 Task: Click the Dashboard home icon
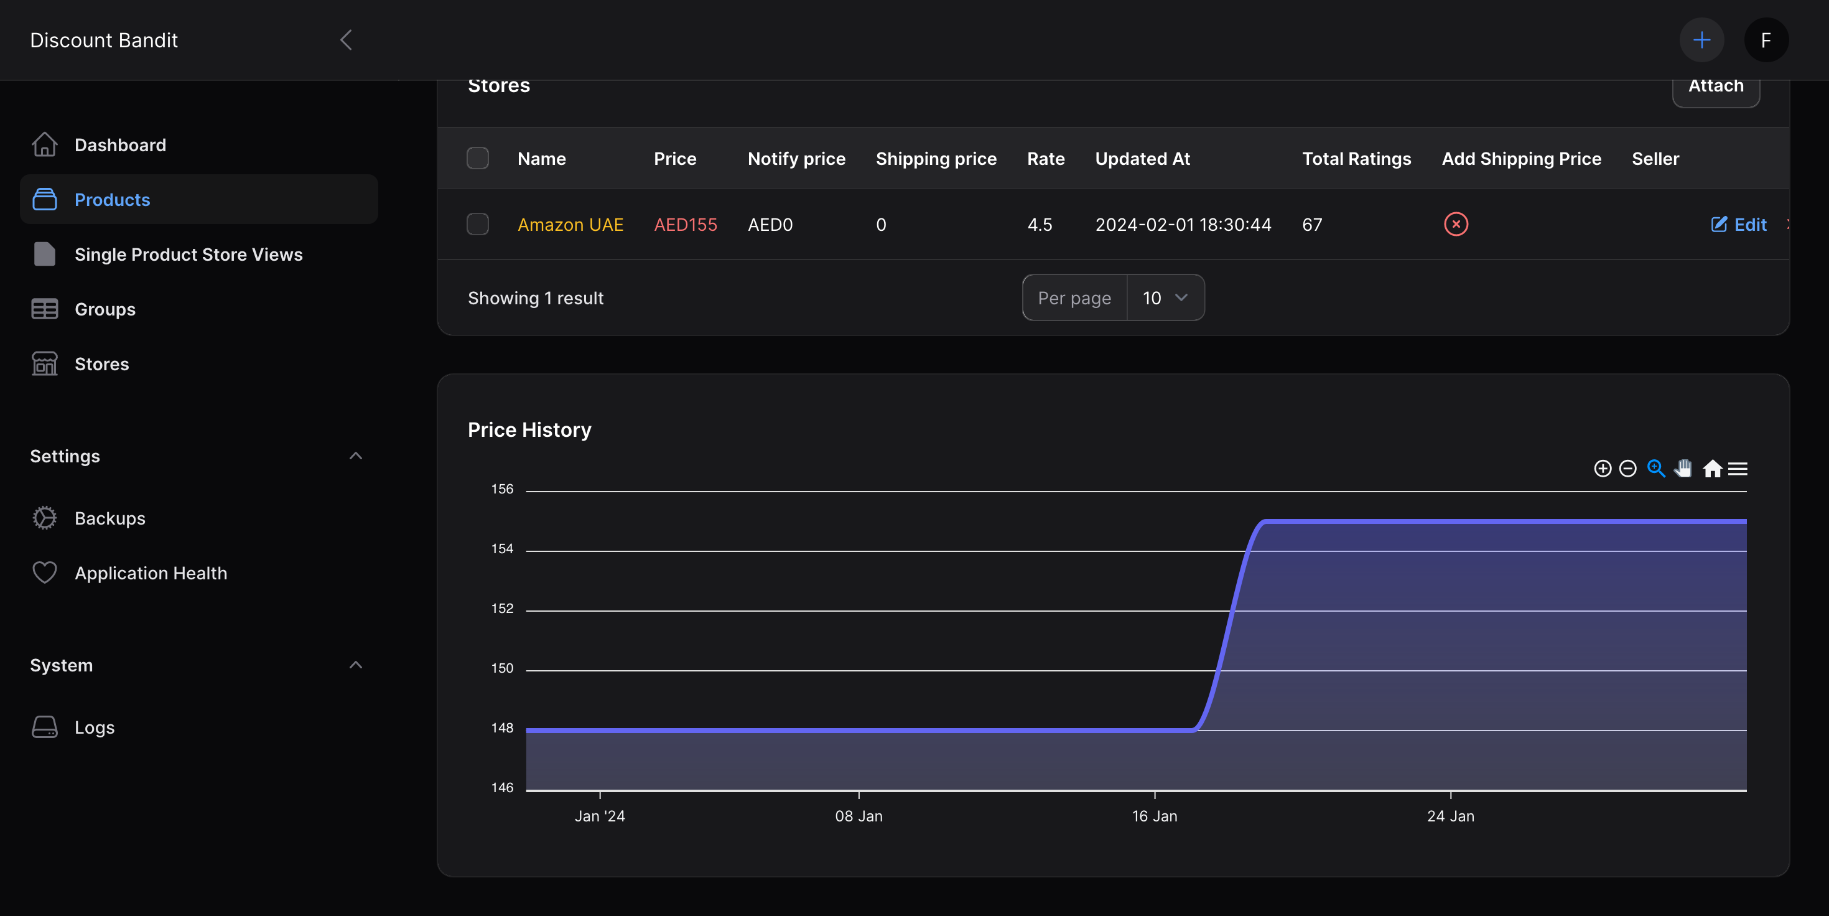pos(45,144)
